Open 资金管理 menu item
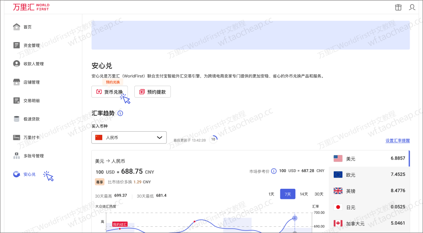Screen dimensions: 423x233 32,45
